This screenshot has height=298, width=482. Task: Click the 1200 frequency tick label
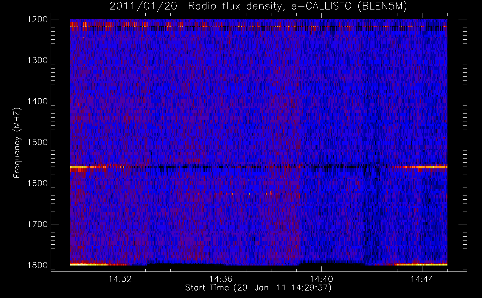click(38, 19)
